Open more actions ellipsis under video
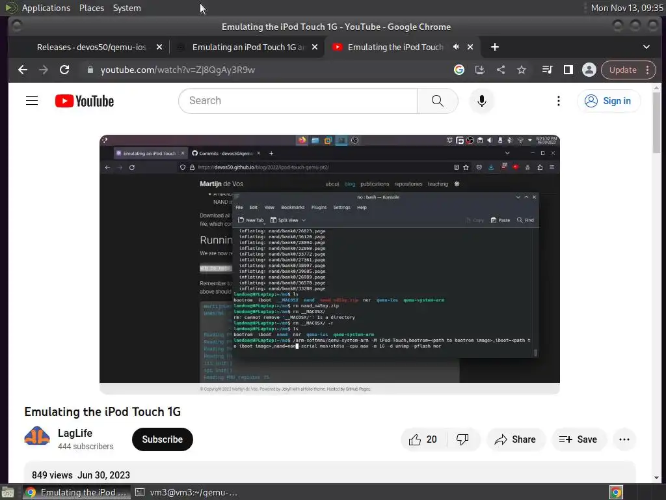This screenshot has width=666, height=500. [624, 439]
